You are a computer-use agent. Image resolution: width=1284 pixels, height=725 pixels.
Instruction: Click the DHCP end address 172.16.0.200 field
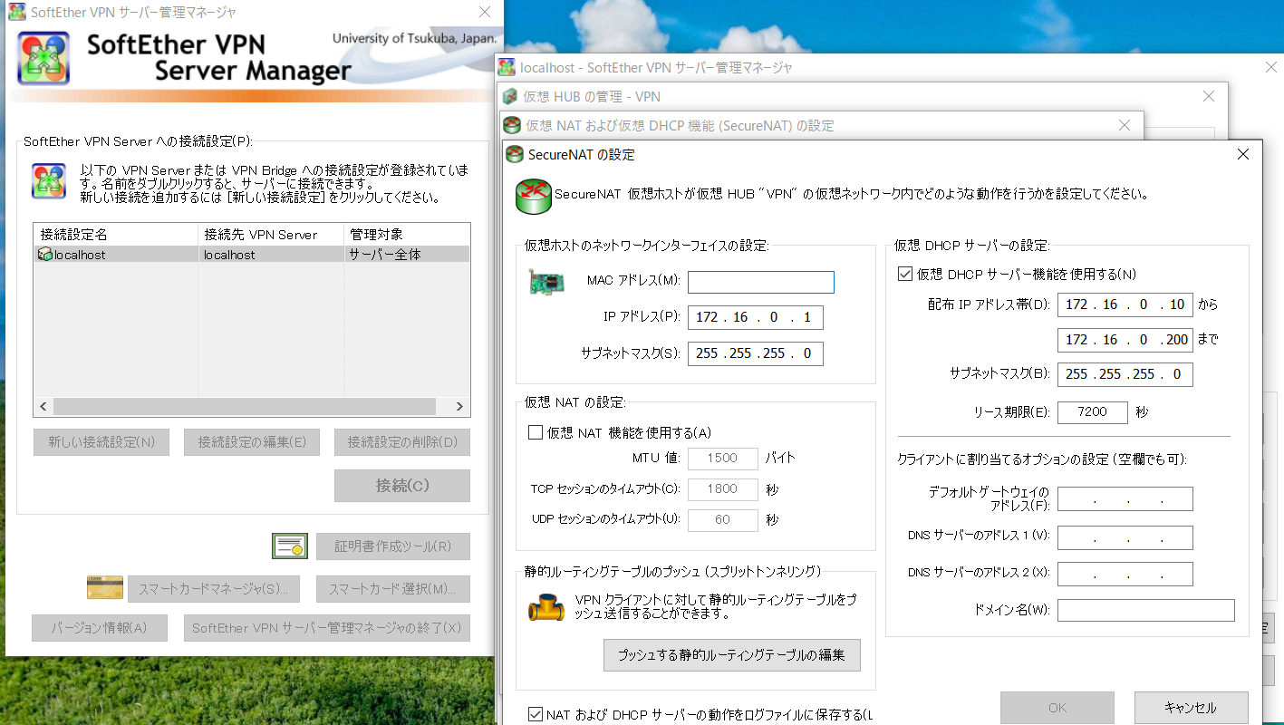coord(1125,340)
